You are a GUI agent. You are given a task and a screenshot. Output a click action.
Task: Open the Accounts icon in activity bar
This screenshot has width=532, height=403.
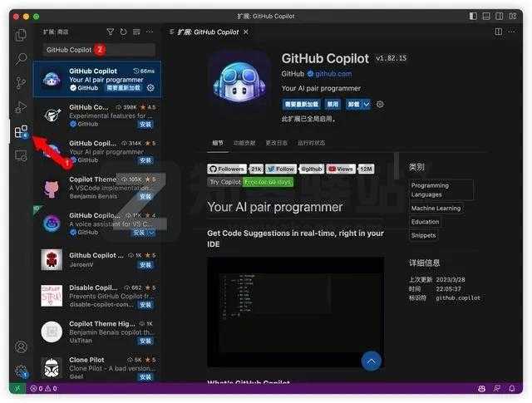[21, 346]
